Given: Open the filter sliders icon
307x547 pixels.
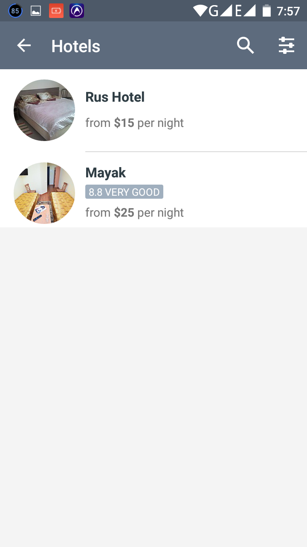Looking at the screenshot, I should (x=287, y=46).
